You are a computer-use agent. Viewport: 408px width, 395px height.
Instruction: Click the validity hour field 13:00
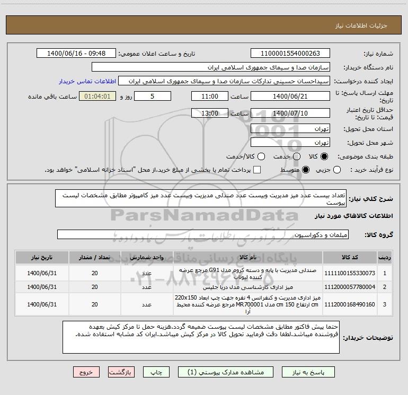[x=210, y=113]
